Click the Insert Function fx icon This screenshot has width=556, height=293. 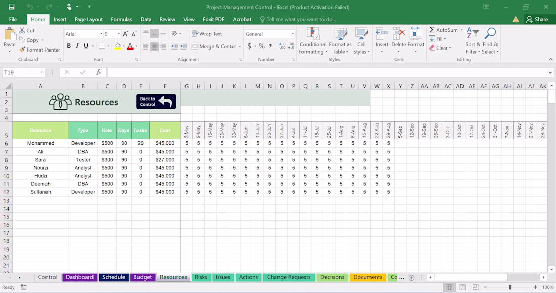98,72
